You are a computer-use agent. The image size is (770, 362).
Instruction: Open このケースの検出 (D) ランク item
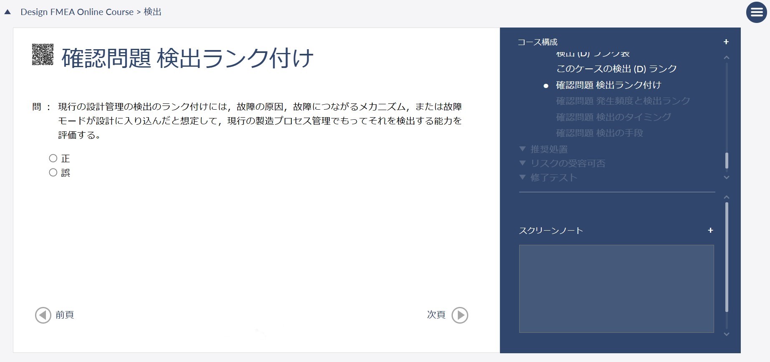coord(616,69)
